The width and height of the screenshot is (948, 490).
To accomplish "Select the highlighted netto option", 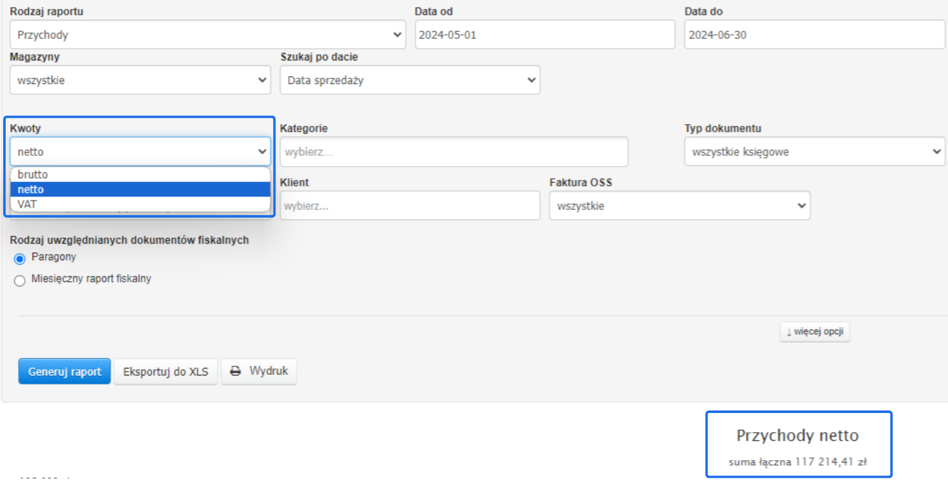I will [31, 190].
